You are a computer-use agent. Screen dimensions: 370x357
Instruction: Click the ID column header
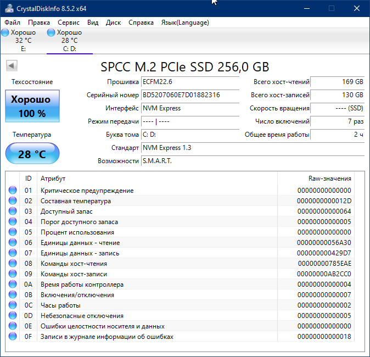pyautogui.click(x=28, y=178)
